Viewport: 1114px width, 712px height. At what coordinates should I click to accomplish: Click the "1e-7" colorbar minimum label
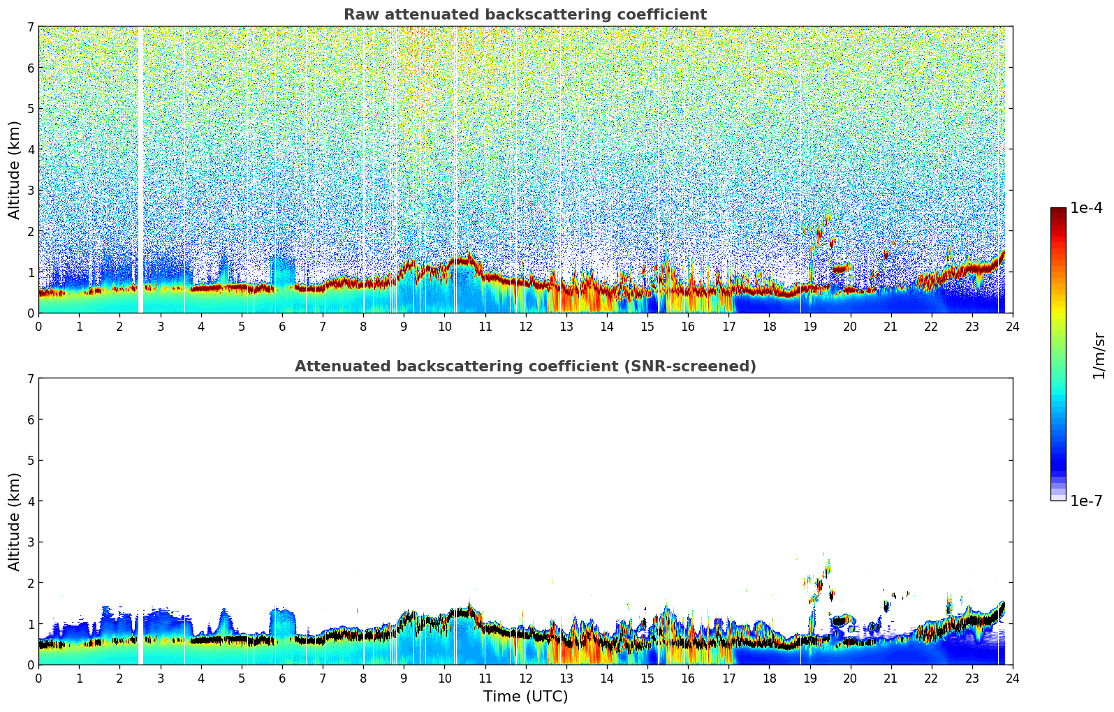pyautogui.click(x=1085, y=500)
